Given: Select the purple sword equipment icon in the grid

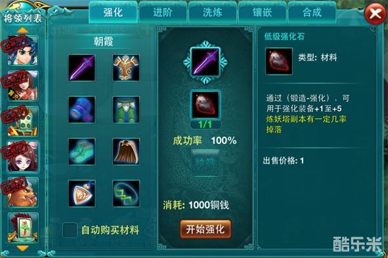Looking at the screenshot, I should 81,68.
